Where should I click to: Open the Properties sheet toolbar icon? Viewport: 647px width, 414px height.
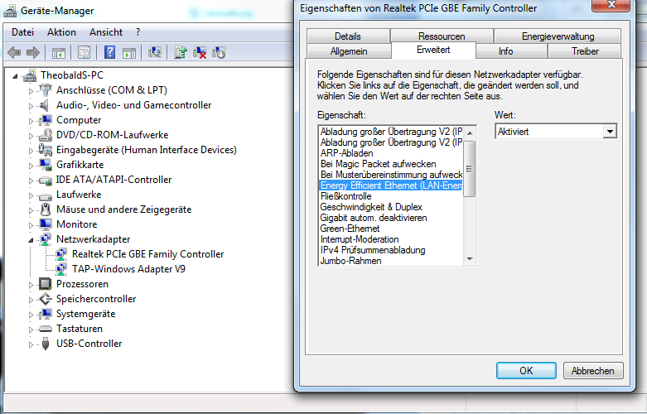(x=84, y=53)
